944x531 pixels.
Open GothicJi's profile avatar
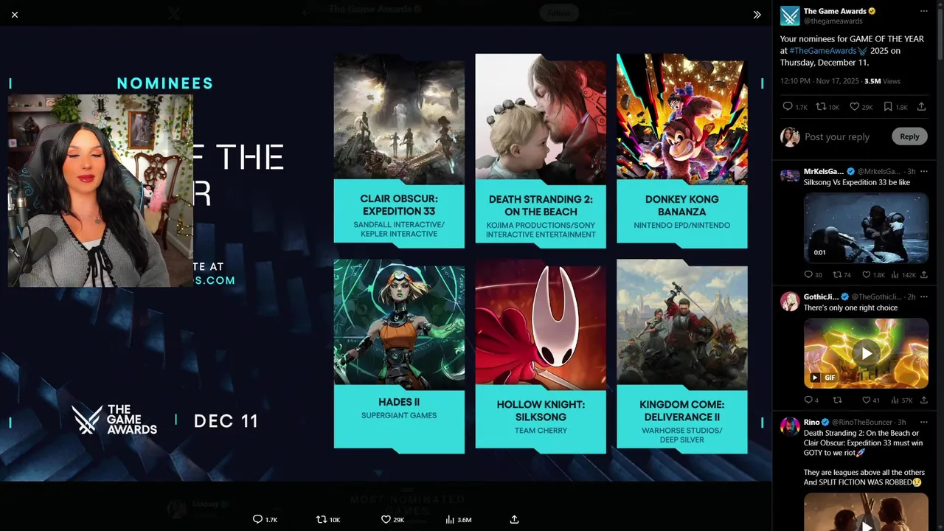coord(790,301)
